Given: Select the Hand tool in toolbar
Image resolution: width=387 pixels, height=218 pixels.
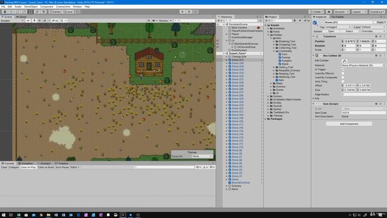Looking at the screenshot, I should 5,12.
